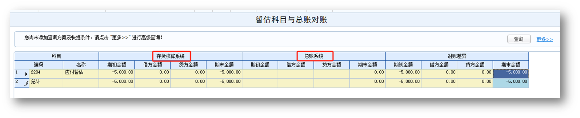
Task: Select the 总计 total row label
Action: pyautogui.click(x=46, y=83)
